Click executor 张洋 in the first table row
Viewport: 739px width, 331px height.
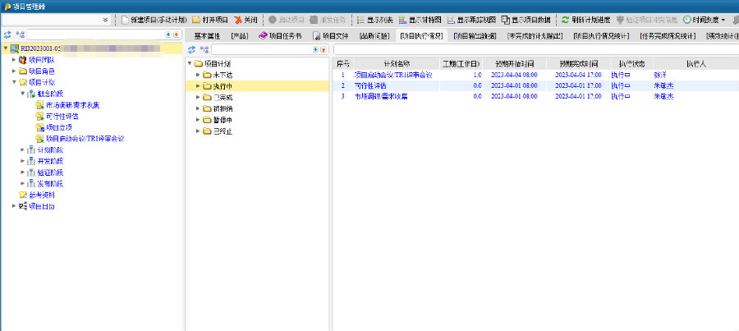click(660, 75)
